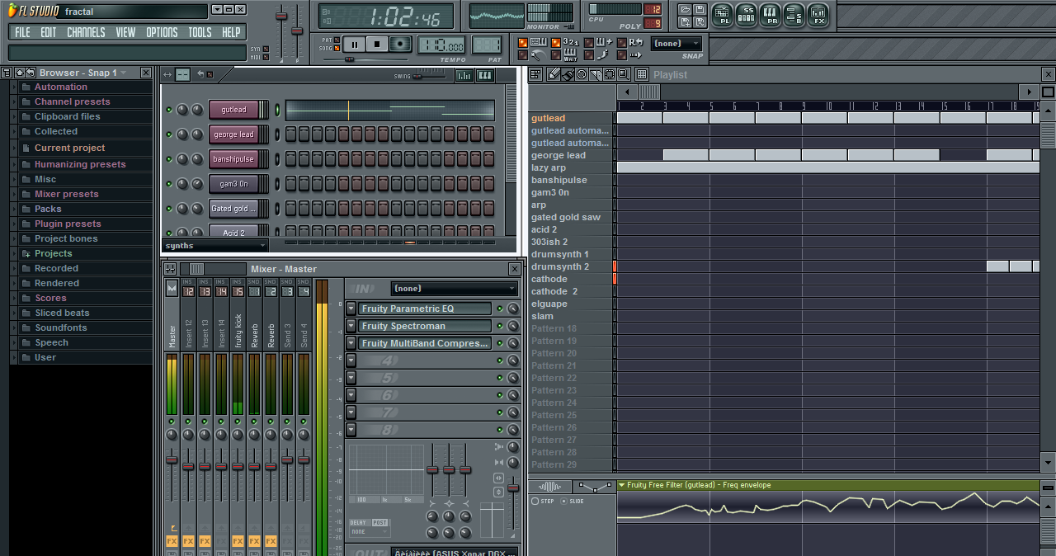The height and width of the screenshot is (556, 1056).
Task: Open the HELP menu
Action: coord(231,32)
